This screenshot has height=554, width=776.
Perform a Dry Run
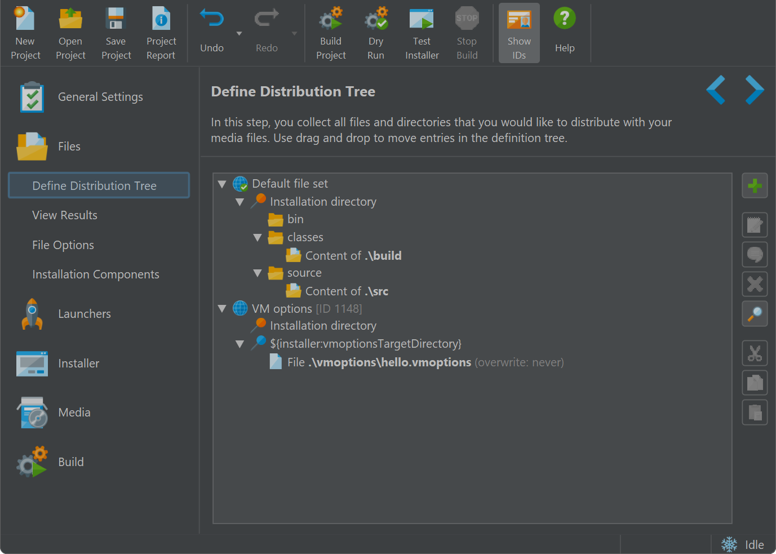click(x=376, y=33)
